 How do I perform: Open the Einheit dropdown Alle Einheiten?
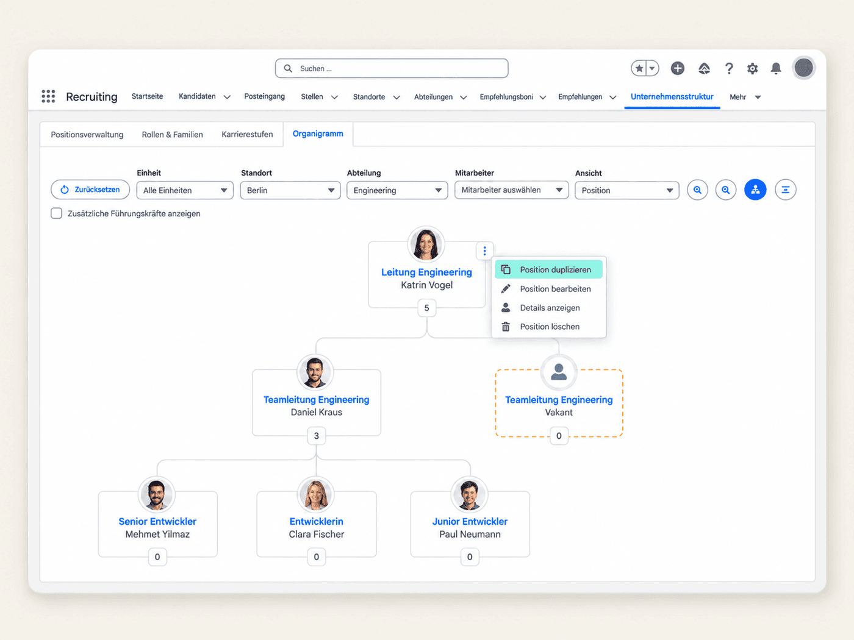pos(185,190)
